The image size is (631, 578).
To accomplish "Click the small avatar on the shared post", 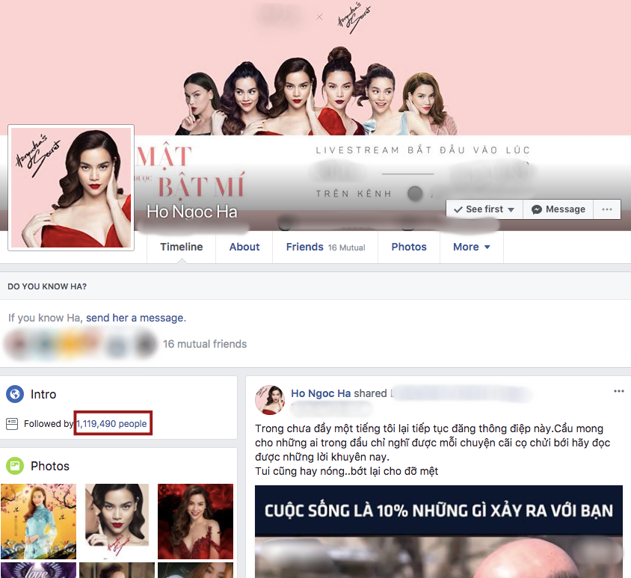I will tap(269, 400).
